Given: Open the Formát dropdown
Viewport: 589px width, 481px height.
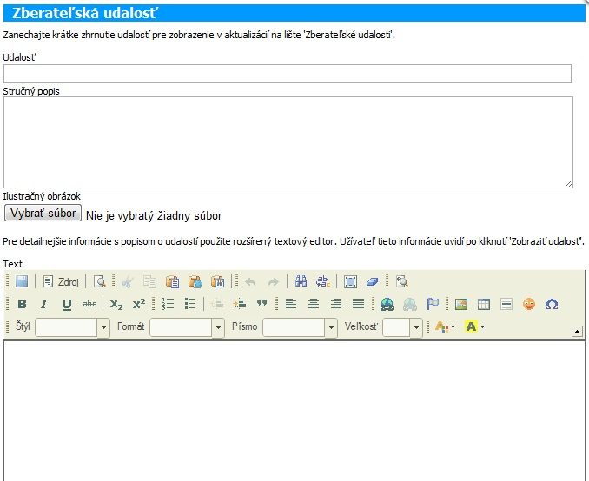Looking at the screenshot, I should point(187,327).
